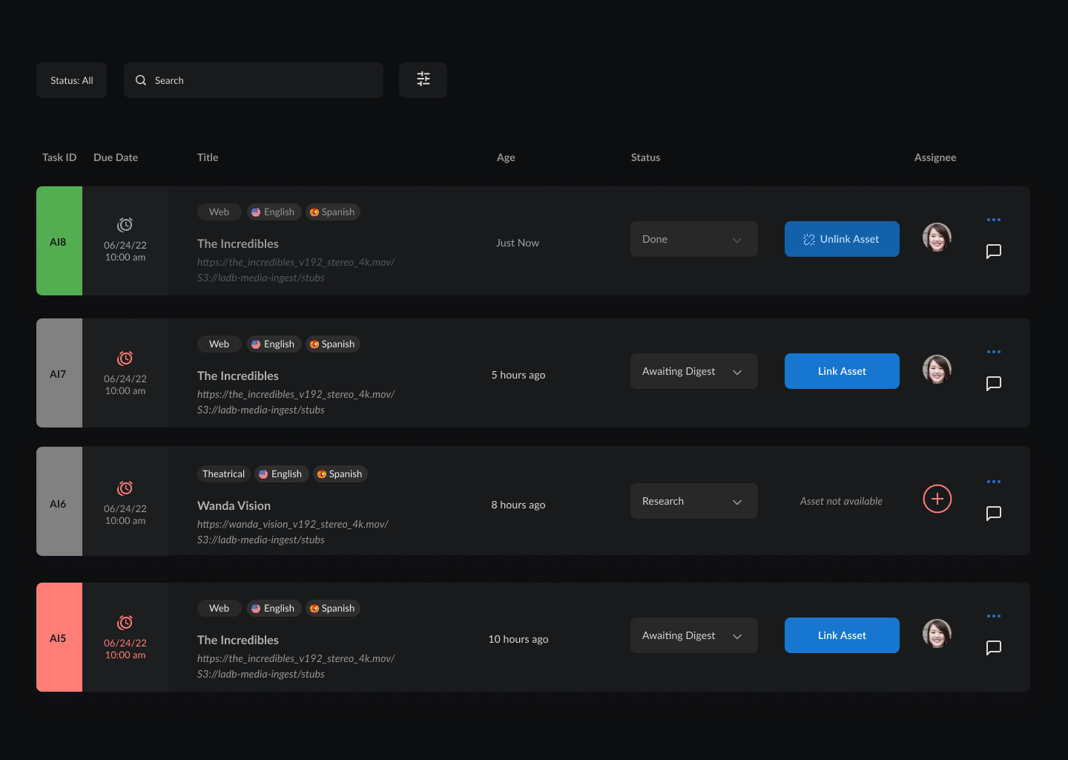This screenshot has width=1068, height=760.
Task: Click the English tag in Wanda Vision row
Action: pyautogui.click(x=281, y=474)
